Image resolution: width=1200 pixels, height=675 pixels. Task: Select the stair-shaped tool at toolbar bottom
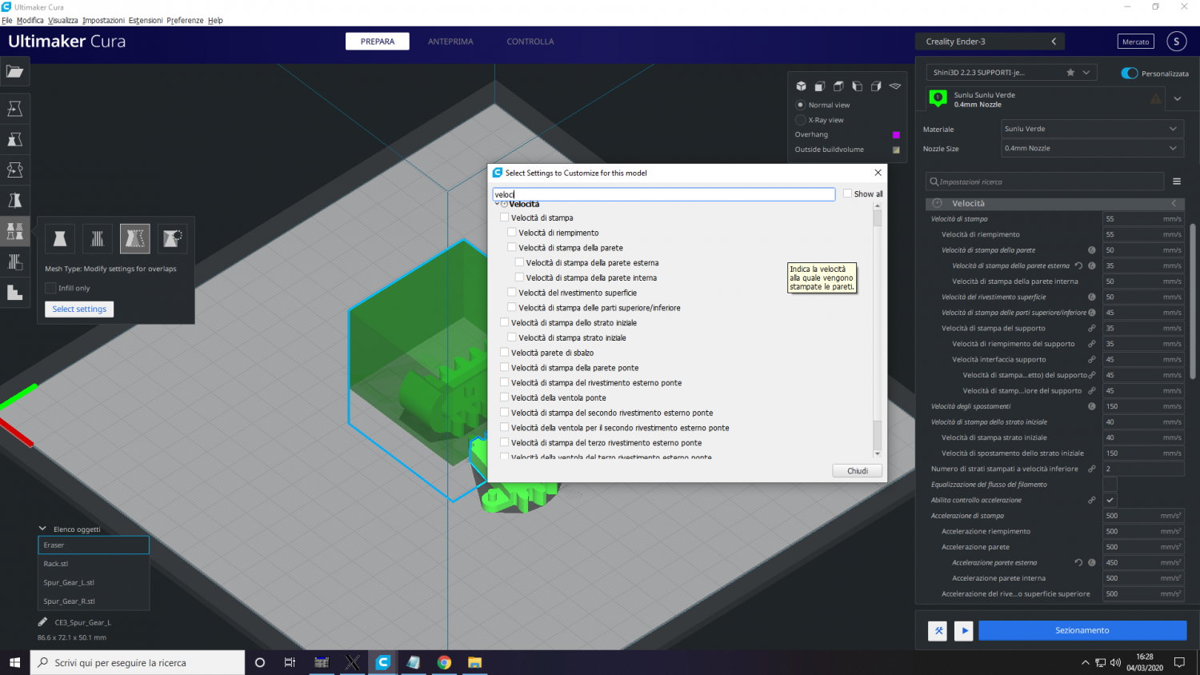click(14, 293)
